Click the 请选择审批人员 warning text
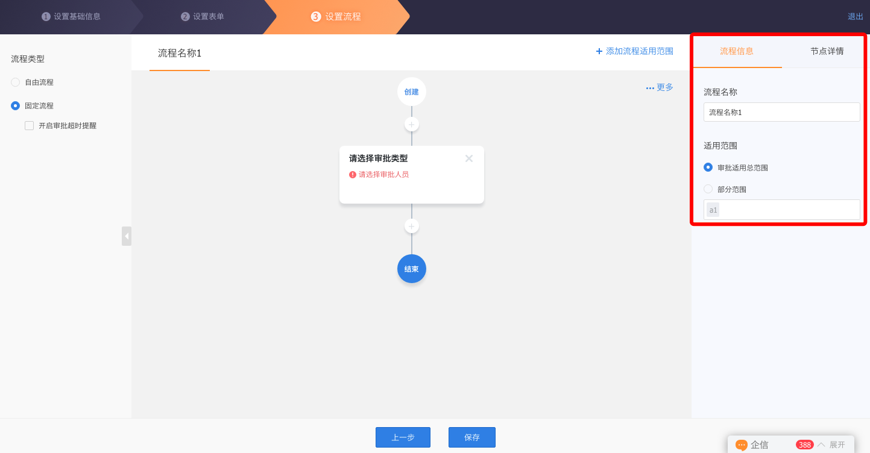This screenshot has width=870, height=453. (383, 175)
